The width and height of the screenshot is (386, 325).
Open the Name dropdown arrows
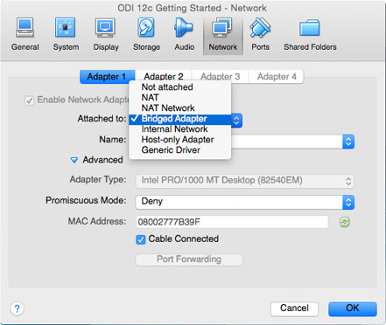(348, 142)
